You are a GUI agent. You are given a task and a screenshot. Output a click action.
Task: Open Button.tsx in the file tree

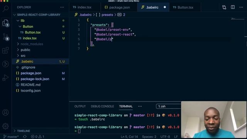click(33, 32)
